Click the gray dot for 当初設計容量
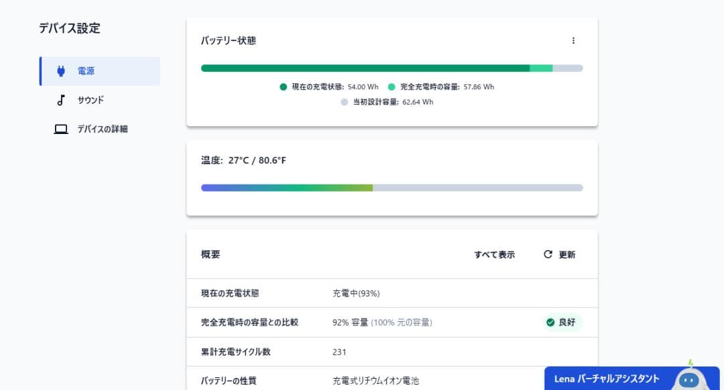This screenshot has width=724, height=390. click(x=344, y=103)
